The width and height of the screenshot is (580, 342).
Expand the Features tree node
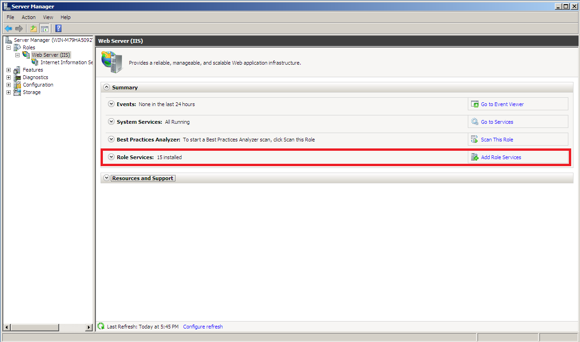coord(8,70)
